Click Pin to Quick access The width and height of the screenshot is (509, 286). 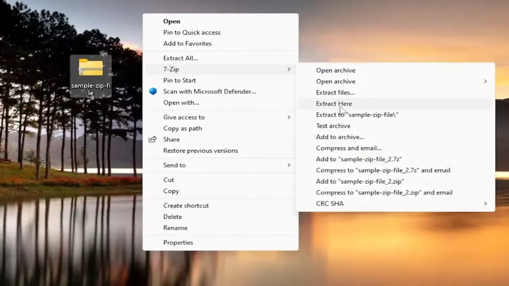pos(192,33)
